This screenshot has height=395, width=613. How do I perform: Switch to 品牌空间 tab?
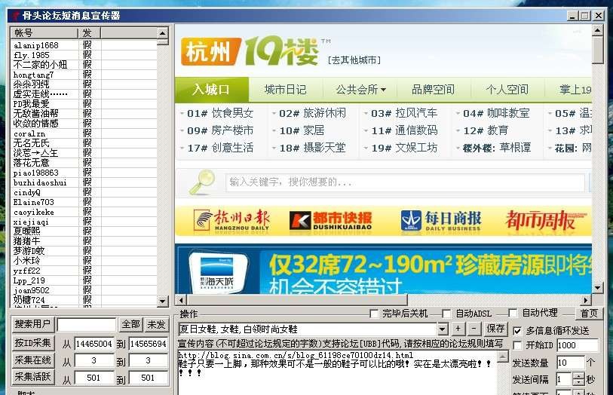433,90
